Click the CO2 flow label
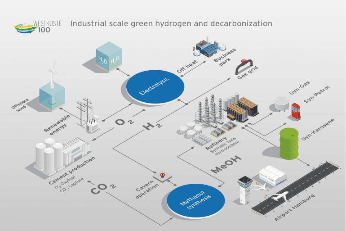This screenshot has width=346, height=231. point(103,188)
